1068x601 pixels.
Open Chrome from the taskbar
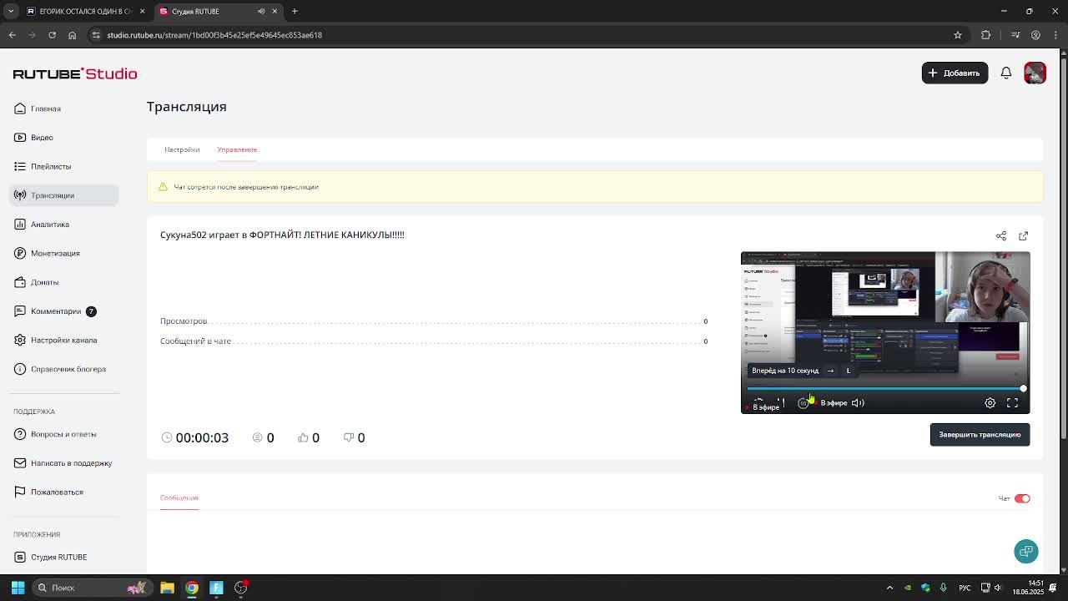pos(192,588)
